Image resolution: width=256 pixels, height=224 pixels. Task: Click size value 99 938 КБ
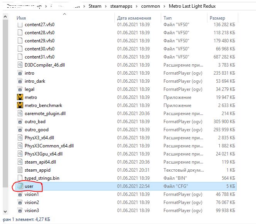coord(226,211)
